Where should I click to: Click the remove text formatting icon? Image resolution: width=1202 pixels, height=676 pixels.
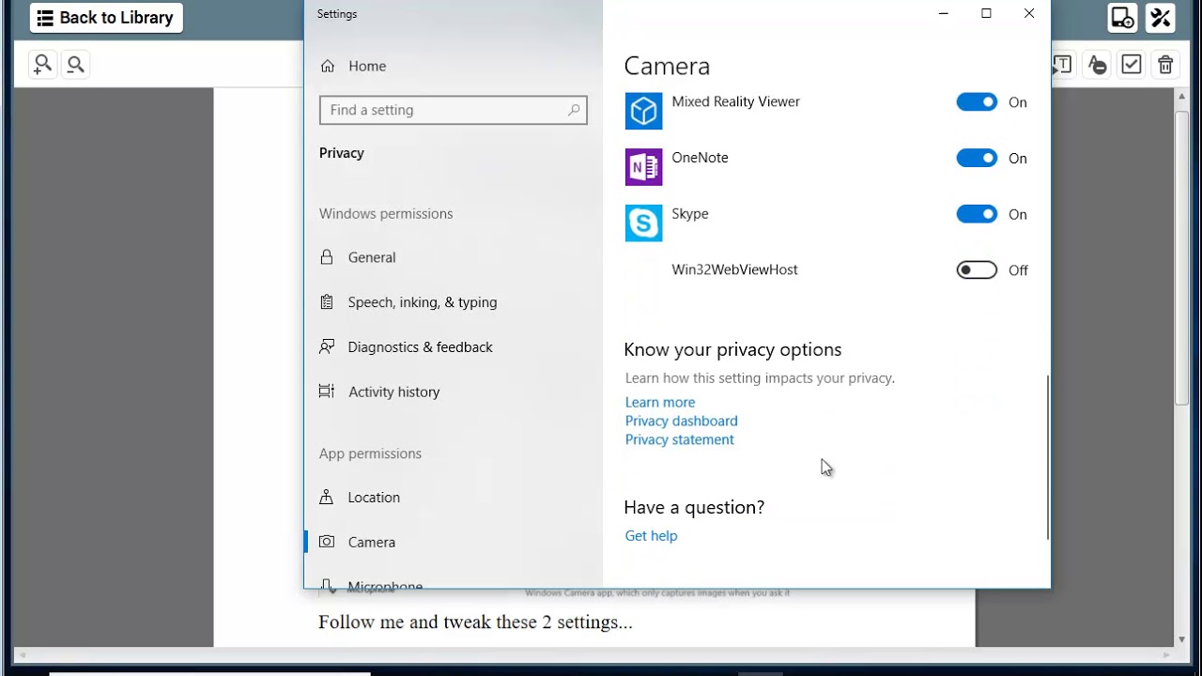click(x=1097, y=64)
